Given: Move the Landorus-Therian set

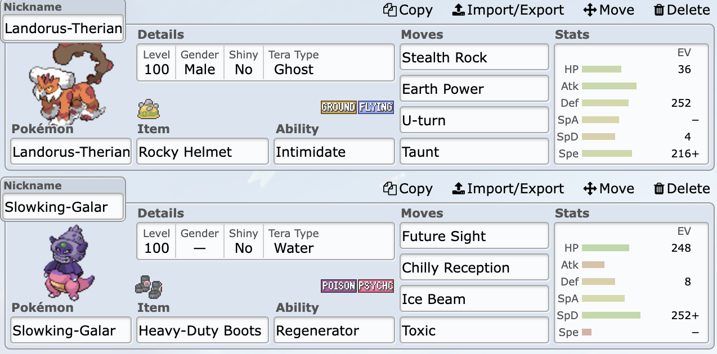Looking at the screenshot, I should 608,10.
